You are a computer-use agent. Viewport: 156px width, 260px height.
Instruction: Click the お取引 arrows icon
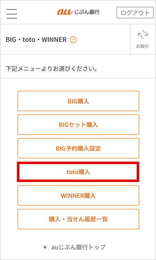[x=143, y=34]
